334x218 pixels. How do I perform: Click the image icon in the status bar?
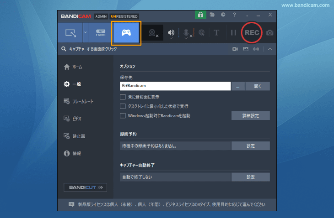245,49
